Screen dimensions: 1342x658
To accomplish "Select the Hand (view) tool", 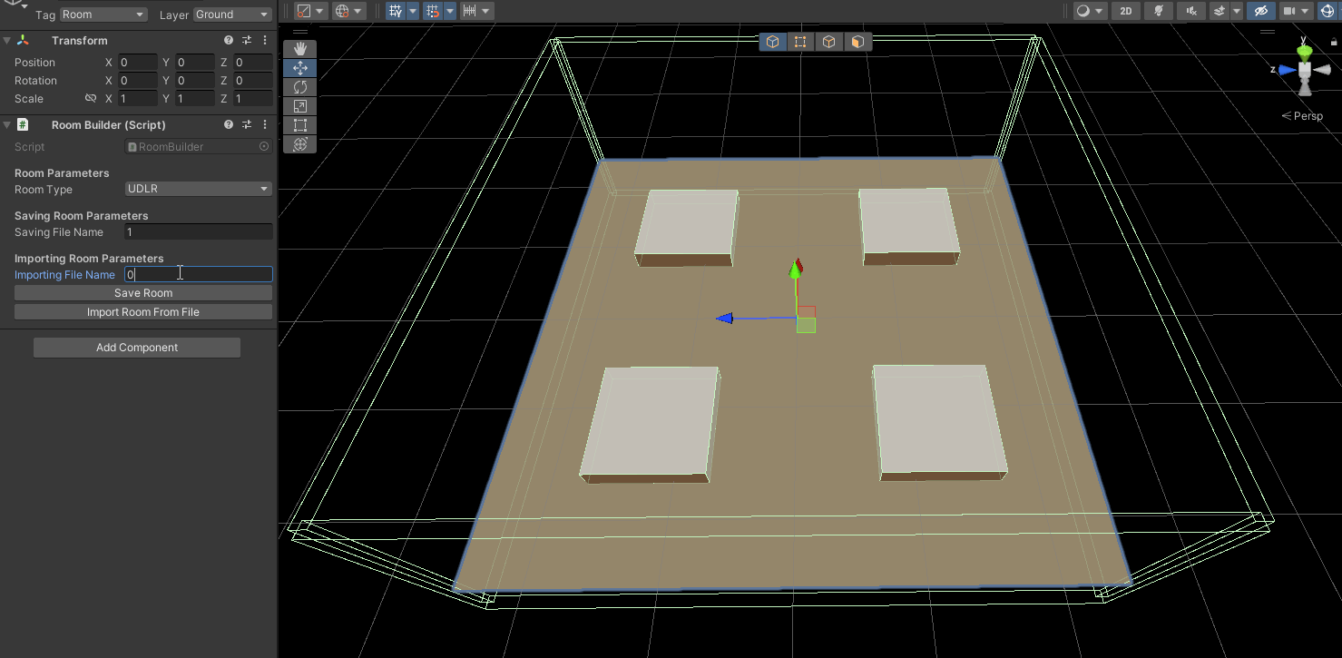I will (x=299, y=49).
